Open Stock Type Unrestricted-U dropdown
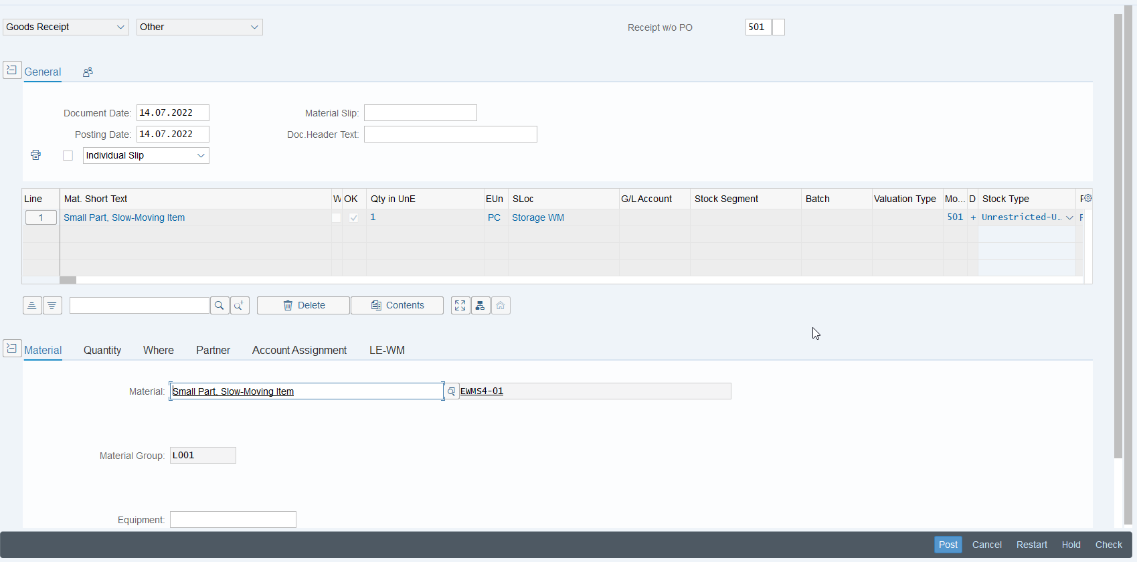The image size is (1137, 562). coord(1069,217)
